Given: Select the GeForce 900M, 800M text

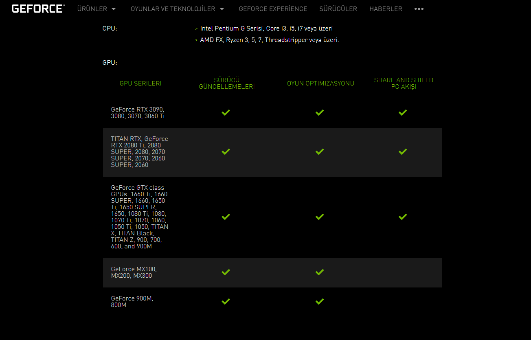Looking at the screenshot, I should click(132, 302).
